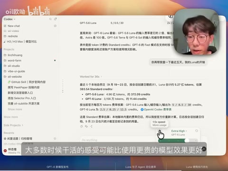Click the GPT-6 Luna label in popup
Screen dimensions: 228x171
point(178,135)
